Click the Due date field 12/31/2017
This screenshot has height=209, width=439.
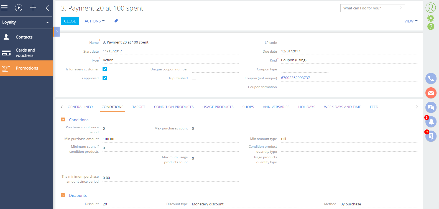(349, 51)
